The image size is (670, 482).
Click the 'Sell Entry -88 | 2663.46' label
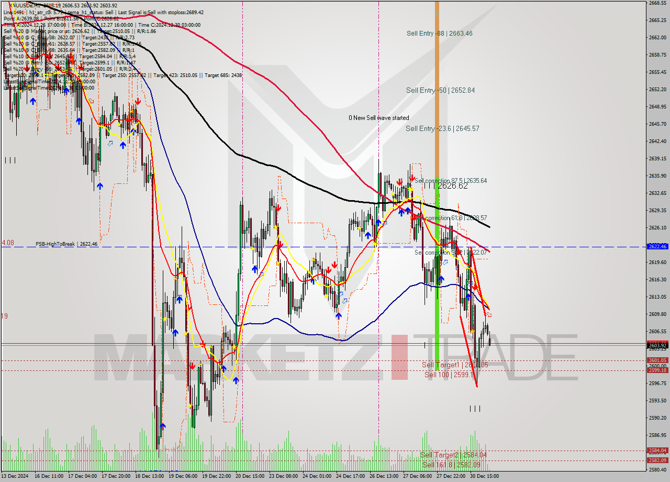[x=439, y=34]
